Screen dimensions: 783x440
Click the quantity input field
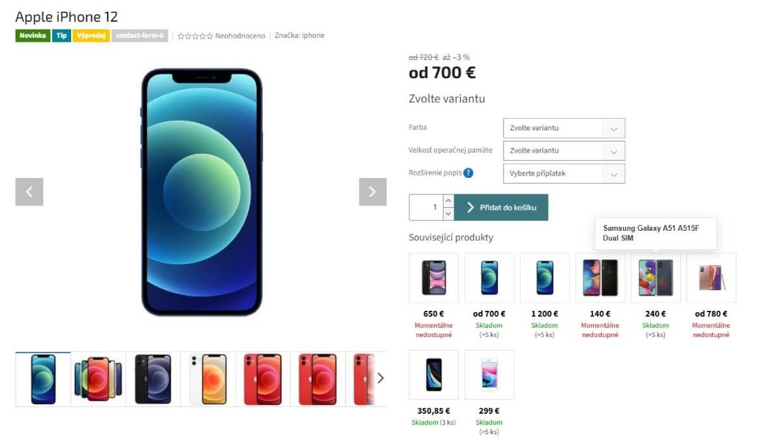coord(426,207)
